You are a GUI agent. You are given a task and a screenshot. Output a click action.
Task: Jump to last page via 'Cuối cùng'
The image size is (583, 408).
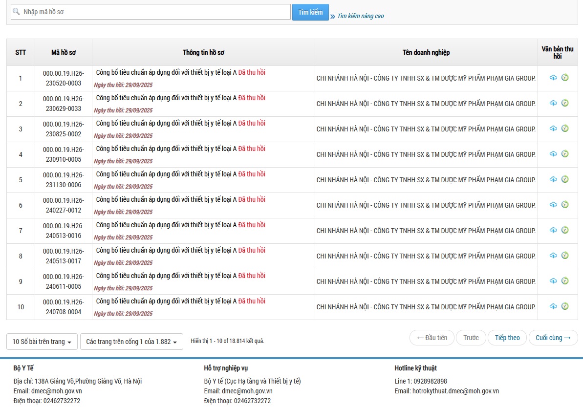coord(553,338)
